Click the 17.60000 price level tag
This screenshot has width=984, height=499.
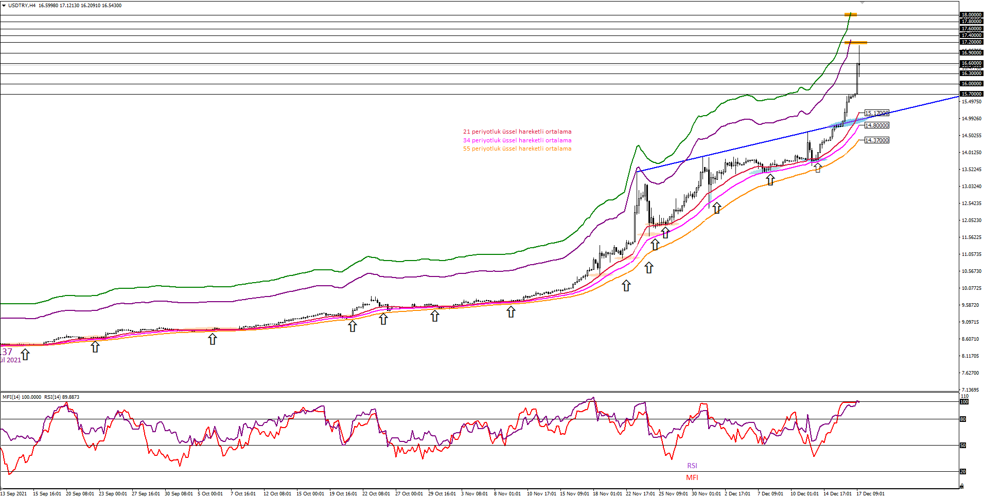pos(971,29)
